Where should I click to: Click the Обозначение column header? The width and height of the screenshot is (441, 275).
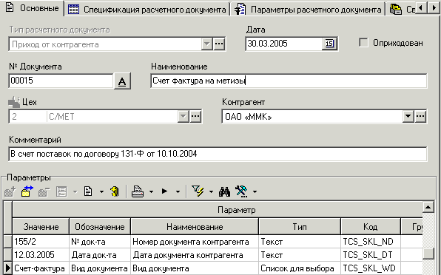pos(100,227)
